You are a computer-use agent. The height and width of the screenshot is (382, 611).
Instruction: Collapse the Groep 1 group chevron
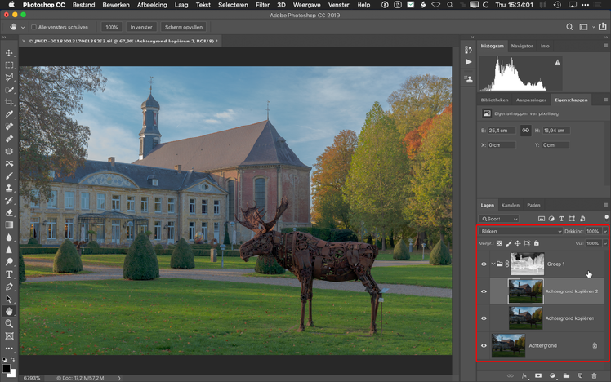click(493, 264)
